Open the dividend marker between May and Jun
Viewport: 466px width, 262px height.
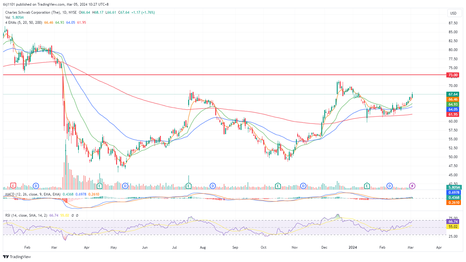125,186
